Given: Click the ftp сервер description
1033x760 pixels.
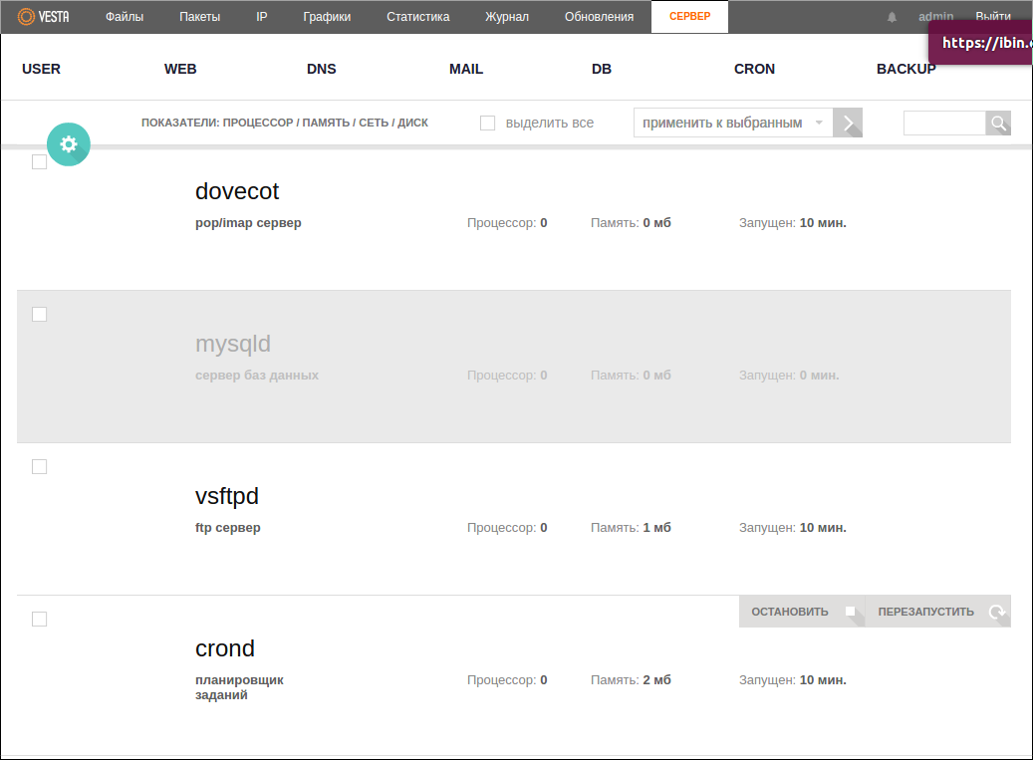Looking at the screenshot, I should click(x=228, y=528).
